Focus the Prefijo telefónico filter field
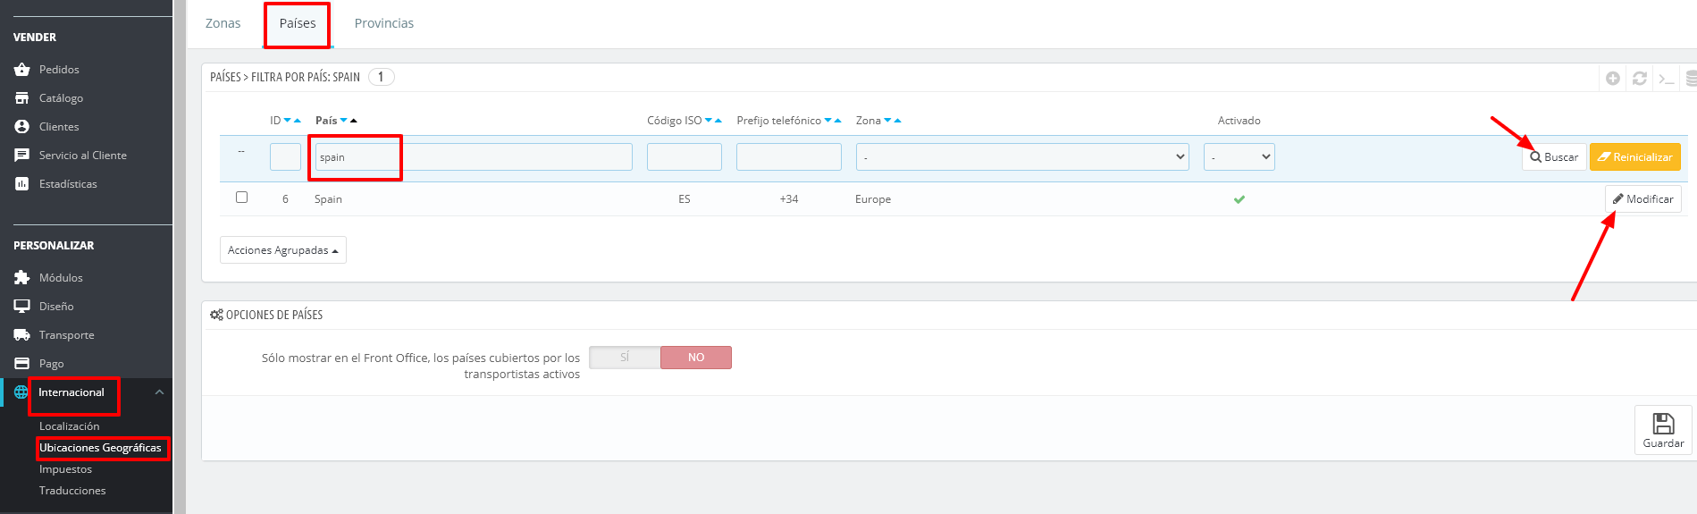The width and height of the screenshot is (1697, 514). pos(789,157)
